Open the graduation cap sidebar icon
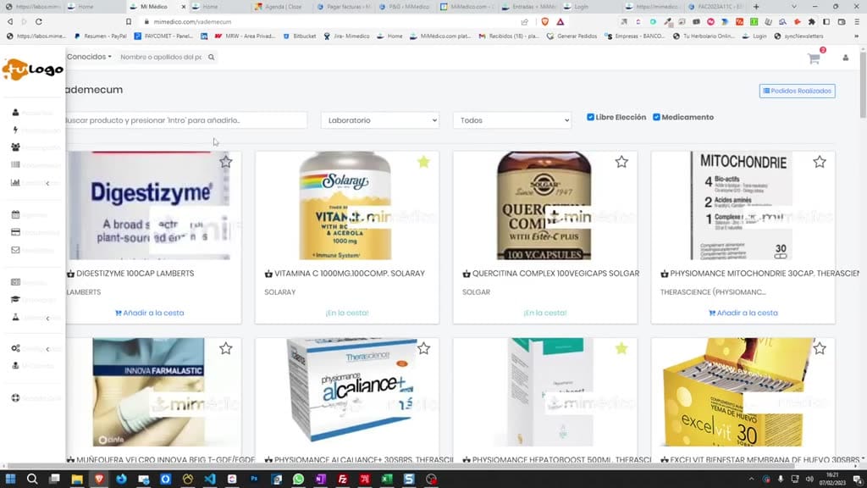This screenshot has height=488, width=867. click(15, 299)
